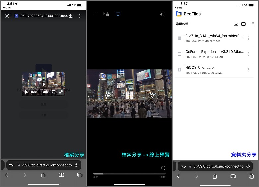Close the fullscreen video player
This screenshot has height=187, width=259.
[96, 14]
